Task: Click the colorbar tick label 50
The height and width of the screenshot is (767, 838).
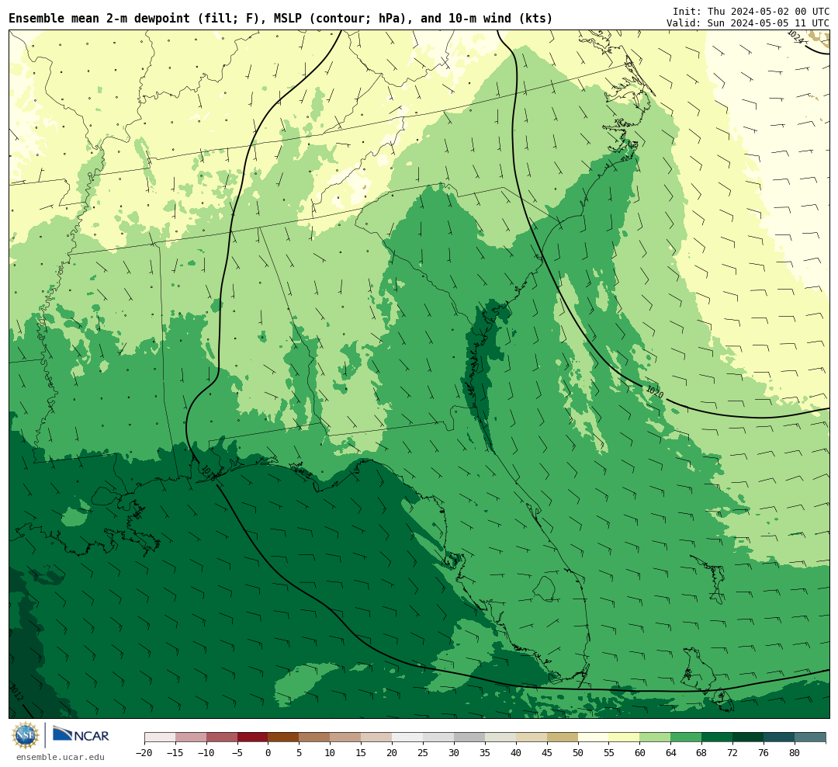Action: click(x=578, y=752)
